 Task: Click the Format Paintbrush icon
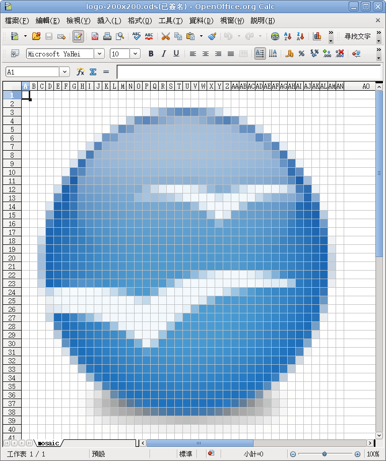point(212,36)
